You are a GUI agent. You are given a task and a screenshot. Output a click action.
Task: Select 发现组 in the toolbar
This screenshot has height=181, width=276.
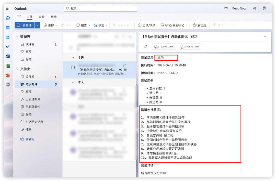(200, 25)
